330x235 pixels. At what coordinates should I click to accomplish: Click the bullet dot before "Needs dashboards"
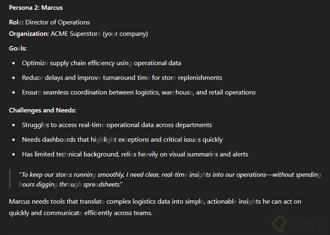point(14,140)
